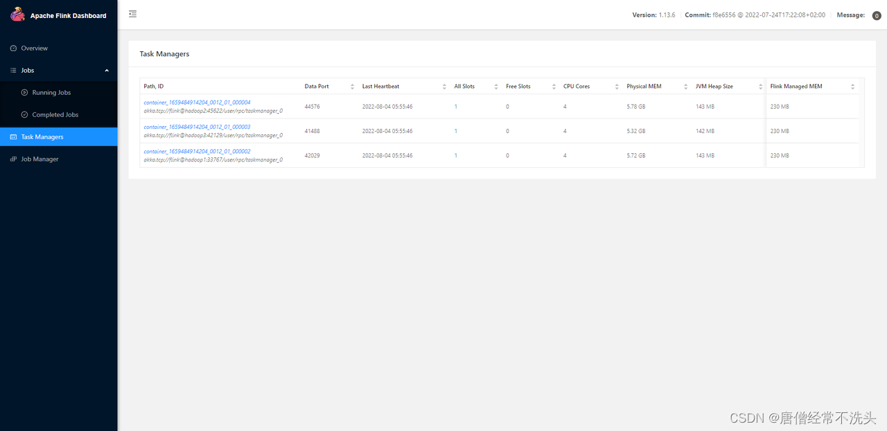887x431 pixels.
Task: Click the Job Manager cluster icon
Action: pos(14,159)
